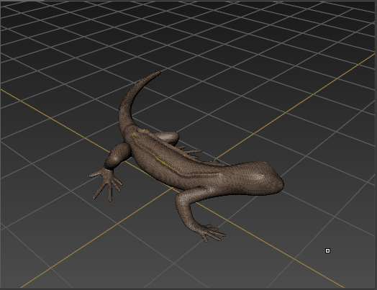Select the bulging hind leg thigh
The height and width of the screenshot is (290, 377).
(x=119, y=155)
